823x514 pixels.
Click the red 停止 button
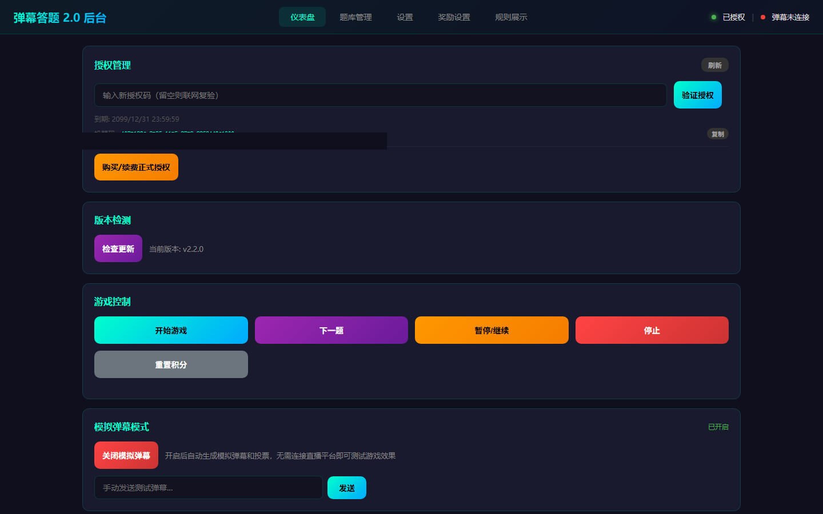tap(652, 330)
